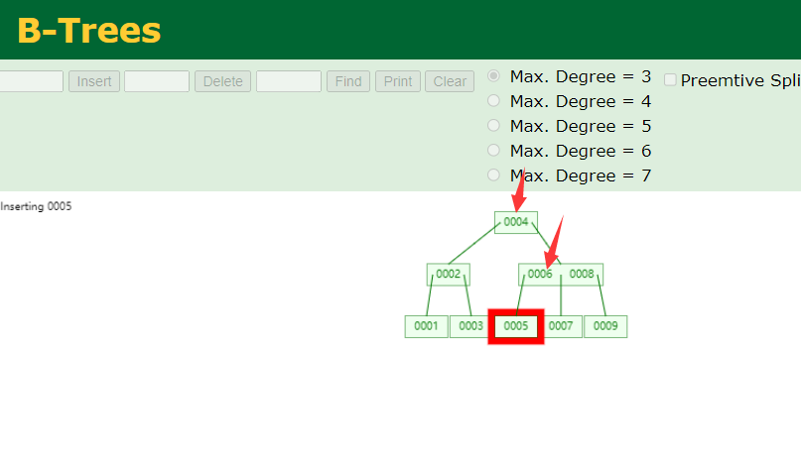Click the Find button

(x=348, y=81)
